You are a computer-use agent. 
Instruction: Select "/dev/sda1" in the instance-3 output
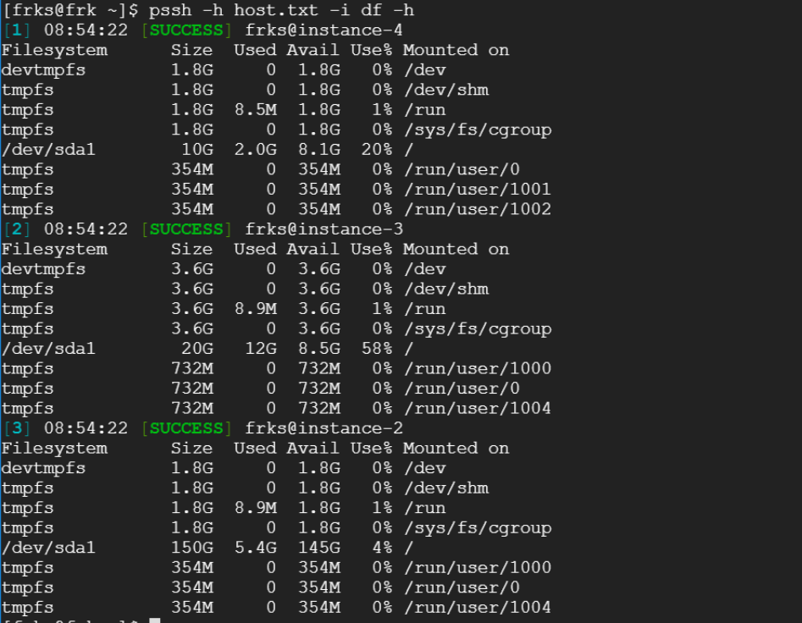click(48, 349)
